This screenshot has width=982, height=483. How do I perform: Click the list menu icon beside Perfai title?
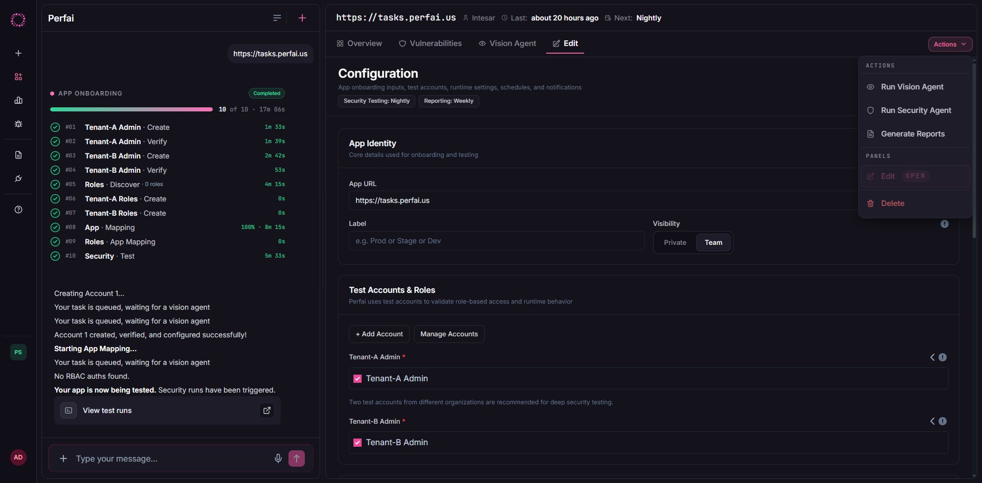[x=277, y=18]
